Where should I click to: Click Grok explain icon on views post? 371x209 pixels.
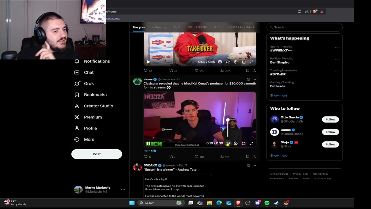pos(248,79)
